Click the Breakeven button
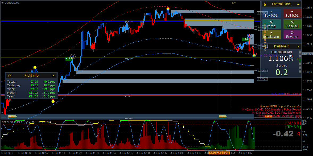The image size is (313, 156). pos(271,35)
